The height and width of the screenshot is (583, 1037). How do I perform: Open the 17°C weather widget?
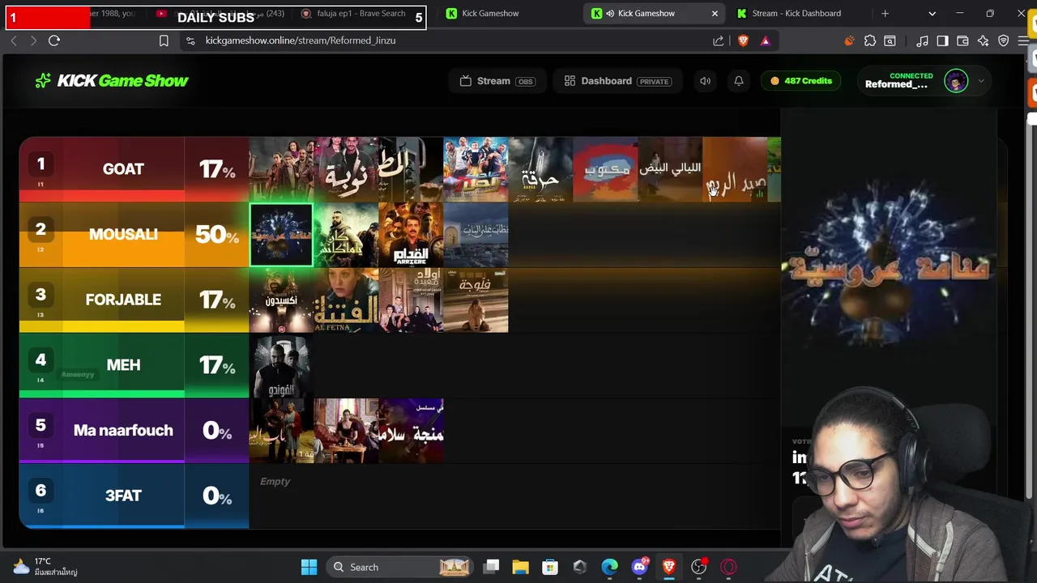[x=45, y=567]
